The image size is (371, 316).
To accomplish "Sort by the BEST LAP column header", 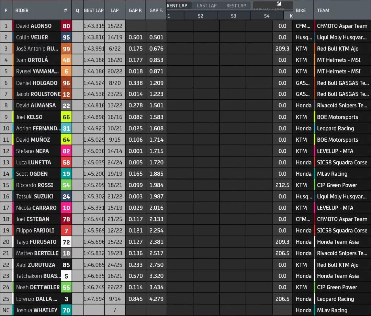I will click(93, 10).
